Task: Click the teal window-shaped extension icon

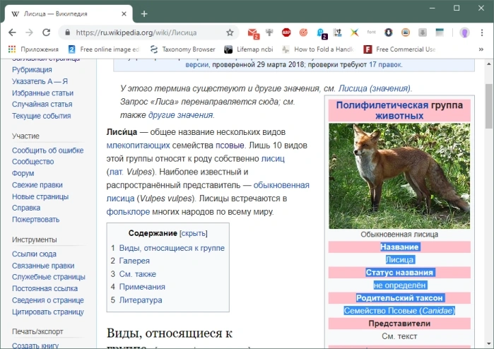Action: [x=440, y=32]
